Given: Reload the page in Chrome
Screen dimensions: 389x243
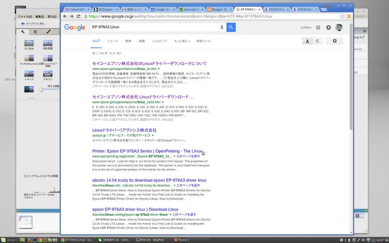Looking at the screenshot, I should [x=78, y=17].
